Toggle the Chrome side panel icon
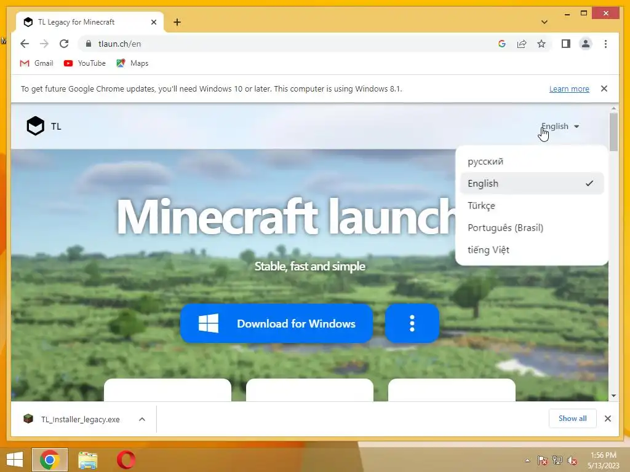 [x=566, y=44]
